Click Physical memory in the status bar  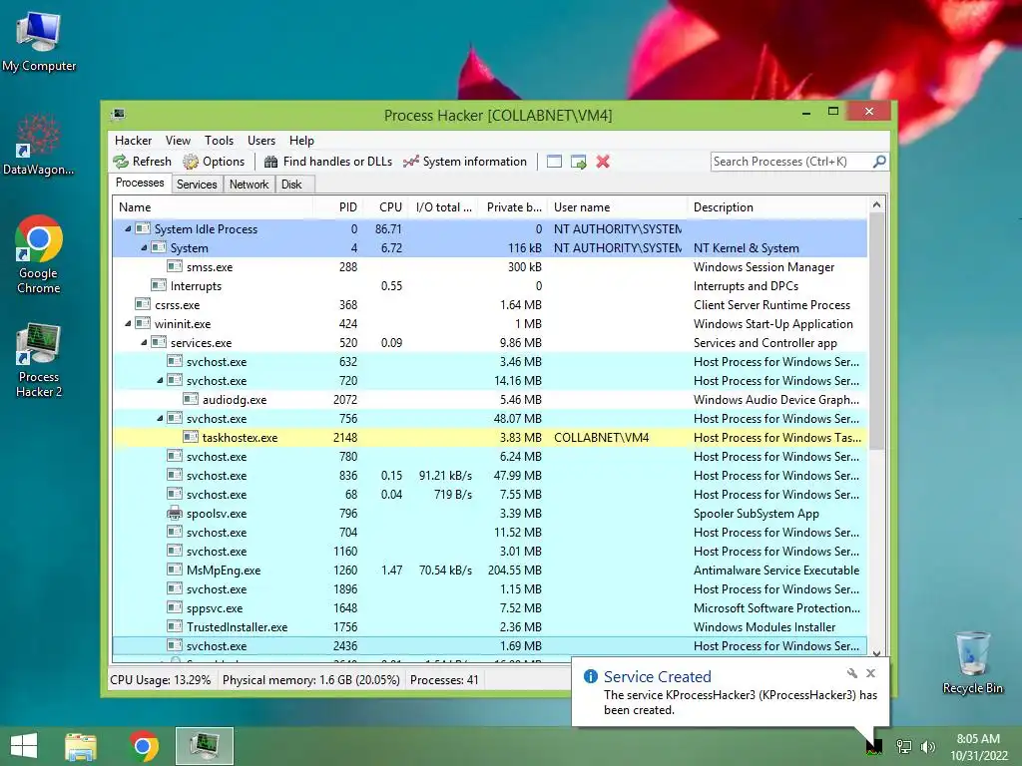(311, 679)
